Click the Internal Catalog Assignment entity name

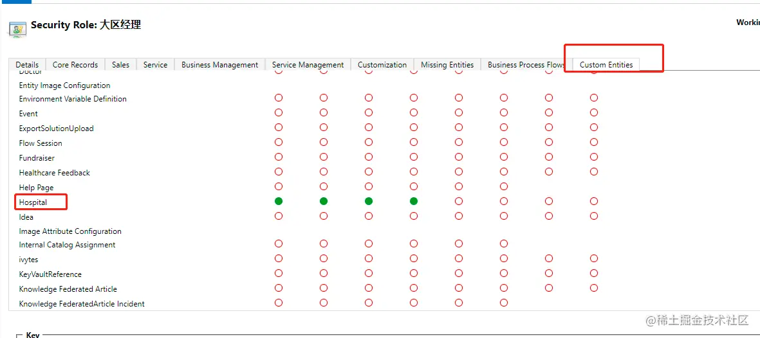[68, 245]
